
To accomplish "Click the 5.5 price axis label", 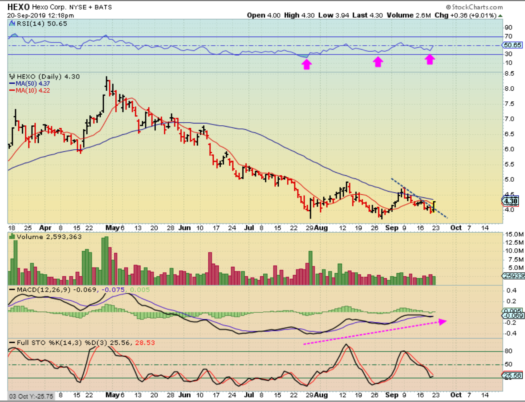I will (509, 164).
